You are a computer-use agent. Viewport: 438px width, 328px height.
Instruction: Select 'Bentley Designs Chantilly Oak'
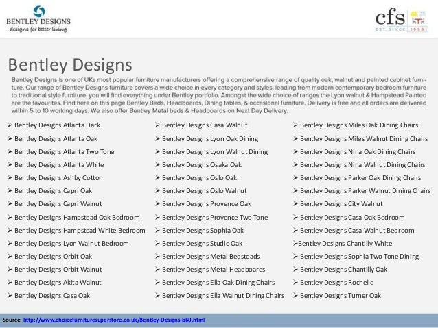coord(343,270)
